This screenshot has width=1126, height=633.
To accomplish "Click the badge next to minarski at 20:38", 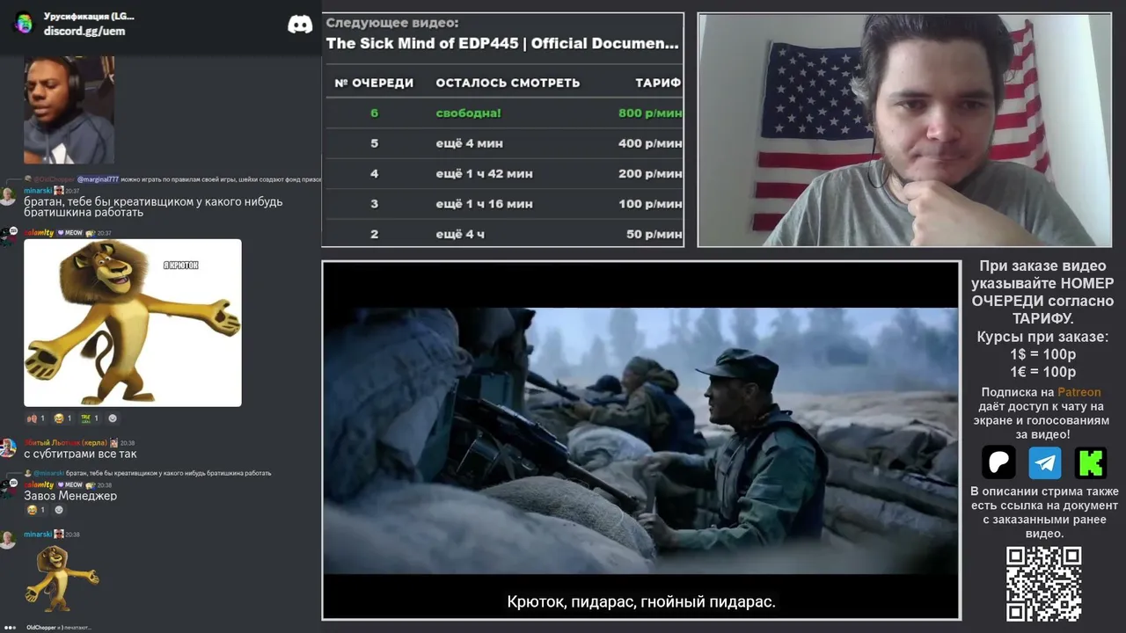I will pos(59,535).
